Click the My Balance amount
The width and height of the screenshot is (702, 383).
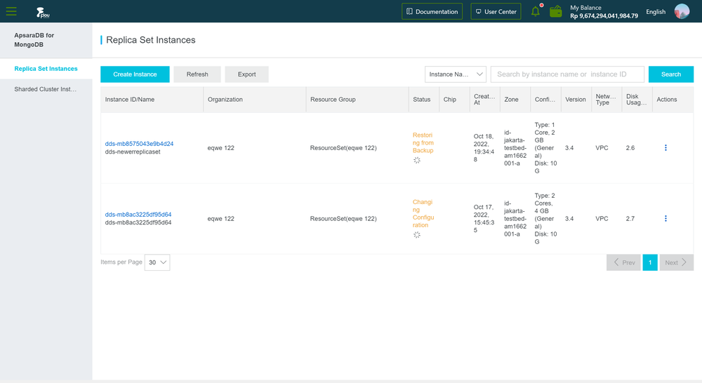click(x=604, y=15)
